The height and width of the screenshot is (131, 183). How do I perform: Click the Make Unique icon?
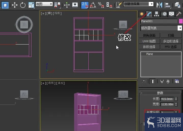(x=162, y=81)
